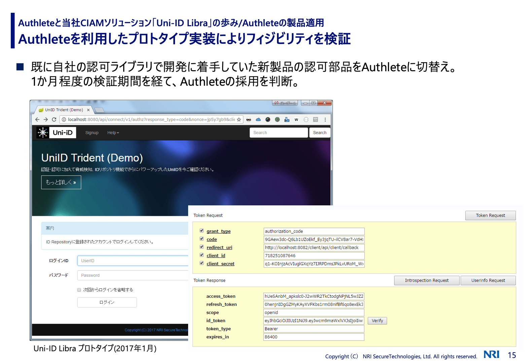The height and width of the screenshot is (363, 525).
Task: Close the UniID Trident (Demo) tab
Action: tap(89, 110)
